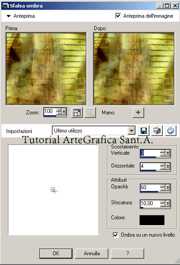Image resolution: width=180 pixels, height=265 pixels.
Task: Open the Zoom value dropdown arrow
Action: 64,112
